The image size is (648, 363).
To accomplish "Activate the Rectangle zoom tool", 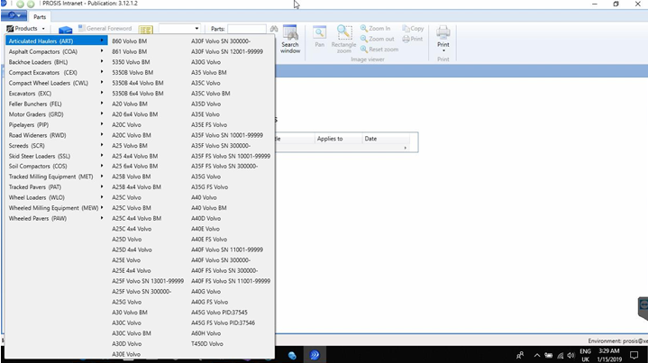I will (x=343, y=38).
